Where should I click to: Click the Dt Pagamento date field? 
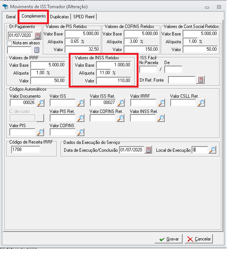(x=21, y=35)
